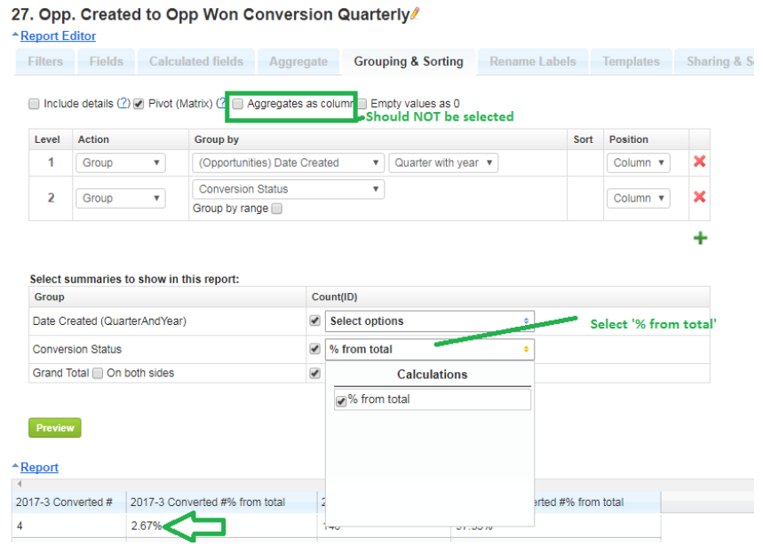Expand the Conversion Status group-by dropdown
The width and height of the screenshot is (763, 554).
coord(288,189)
